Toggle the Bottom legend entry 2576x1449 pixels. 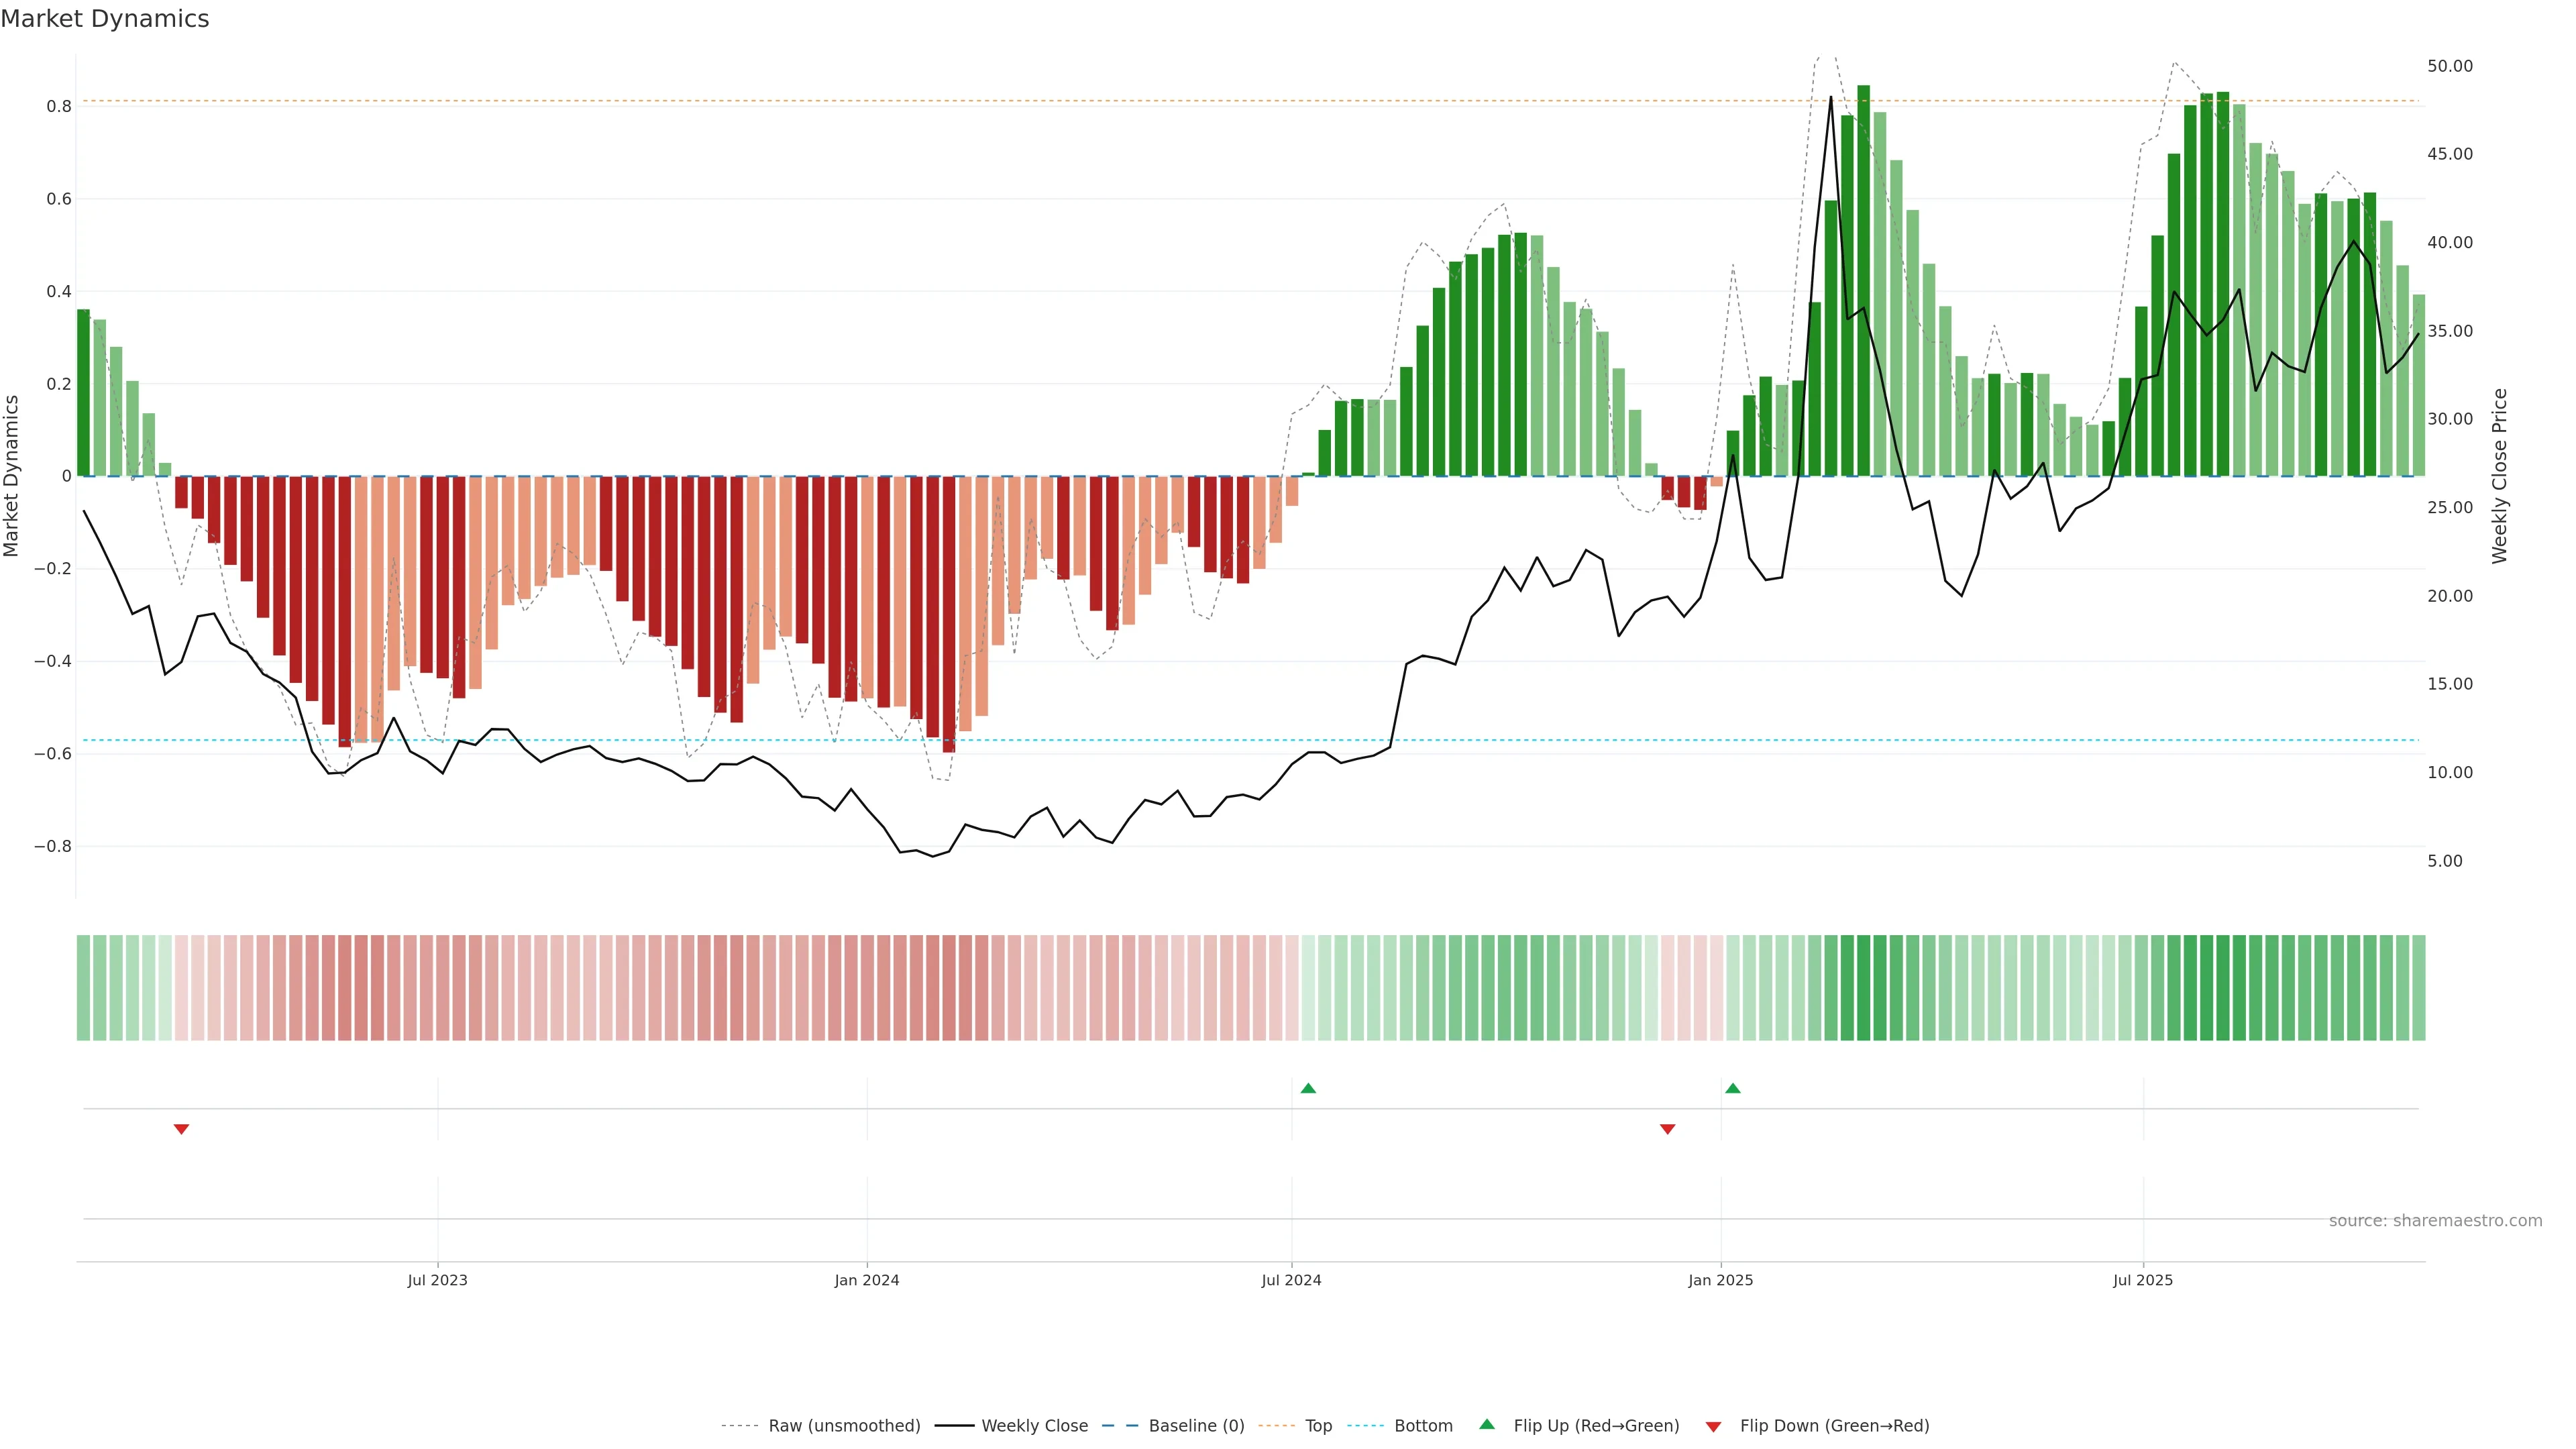1423,1426
